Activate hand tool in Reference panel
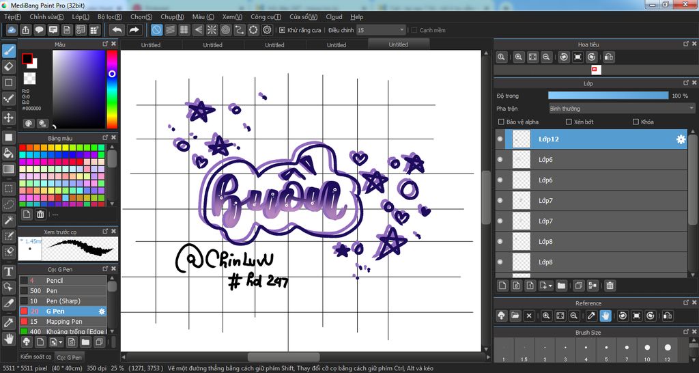This screenshot has height=373, width=699. (605, 316)
